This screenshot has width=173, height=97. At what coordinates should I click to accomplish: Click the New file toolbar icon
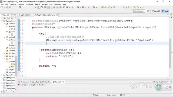pyautogui.click(x=2, y=7)
